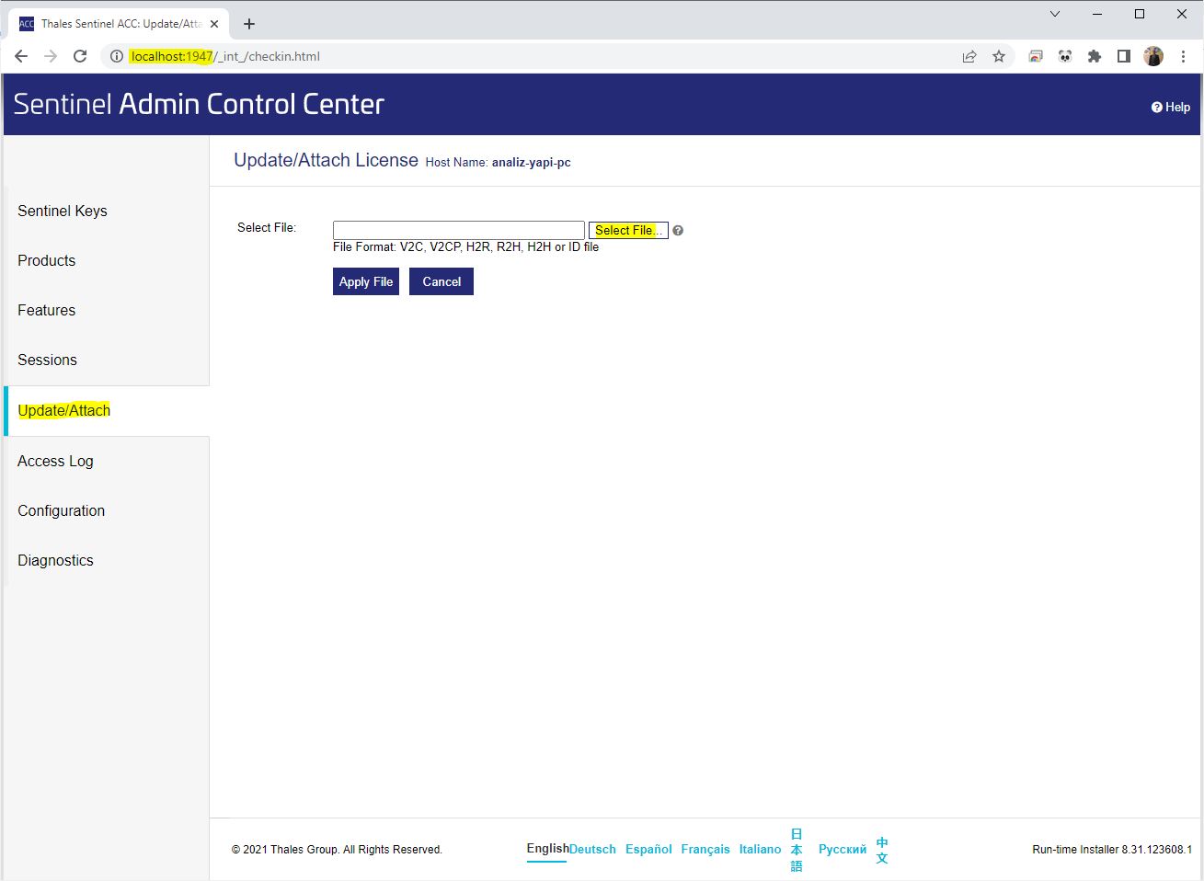Open Features in sidebar
This screenshot has width=1204, height=881.
pos(47,310)
